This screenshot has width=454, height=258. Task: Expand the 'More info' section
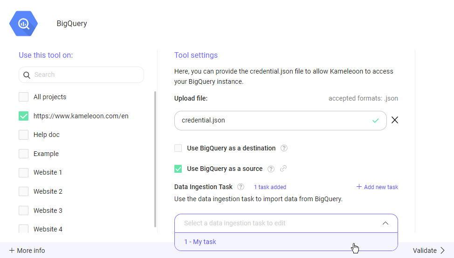point(27,251)
